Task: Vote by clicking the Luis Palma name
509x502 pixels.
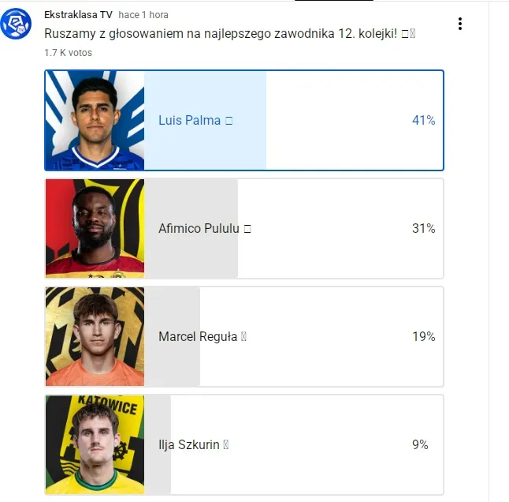Action: 190,121
